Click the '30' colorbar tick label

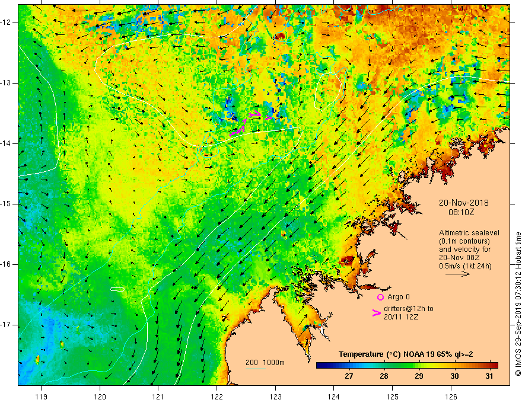pos(454,376)
